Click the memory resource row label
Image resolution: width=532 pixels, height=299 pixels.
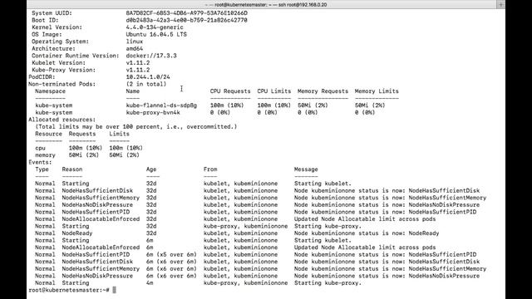point(45,155)
